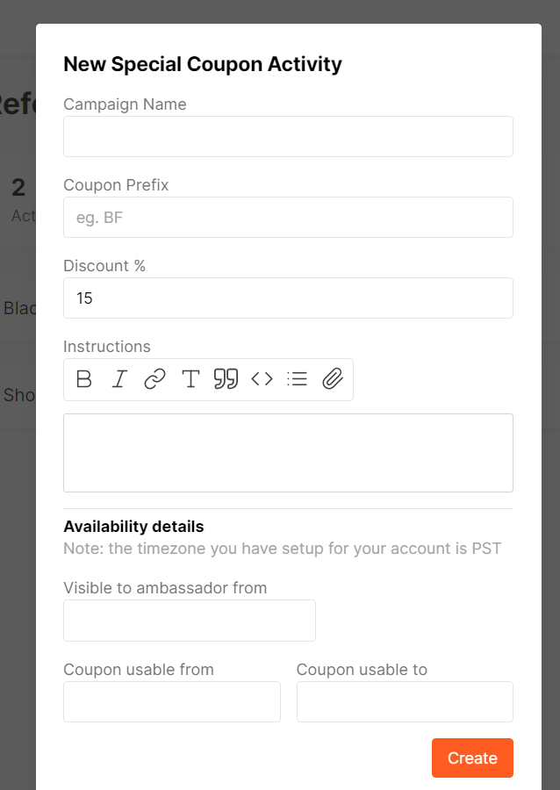Open the Coupon usable from date field
Viewport: 560px width, 790px height.
(172, 702)
